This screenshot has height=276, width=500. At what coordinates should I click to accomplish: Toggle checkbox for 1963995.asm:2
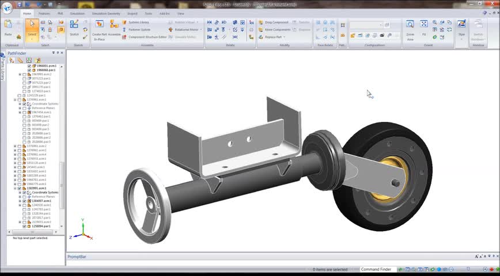click(25, 75)
